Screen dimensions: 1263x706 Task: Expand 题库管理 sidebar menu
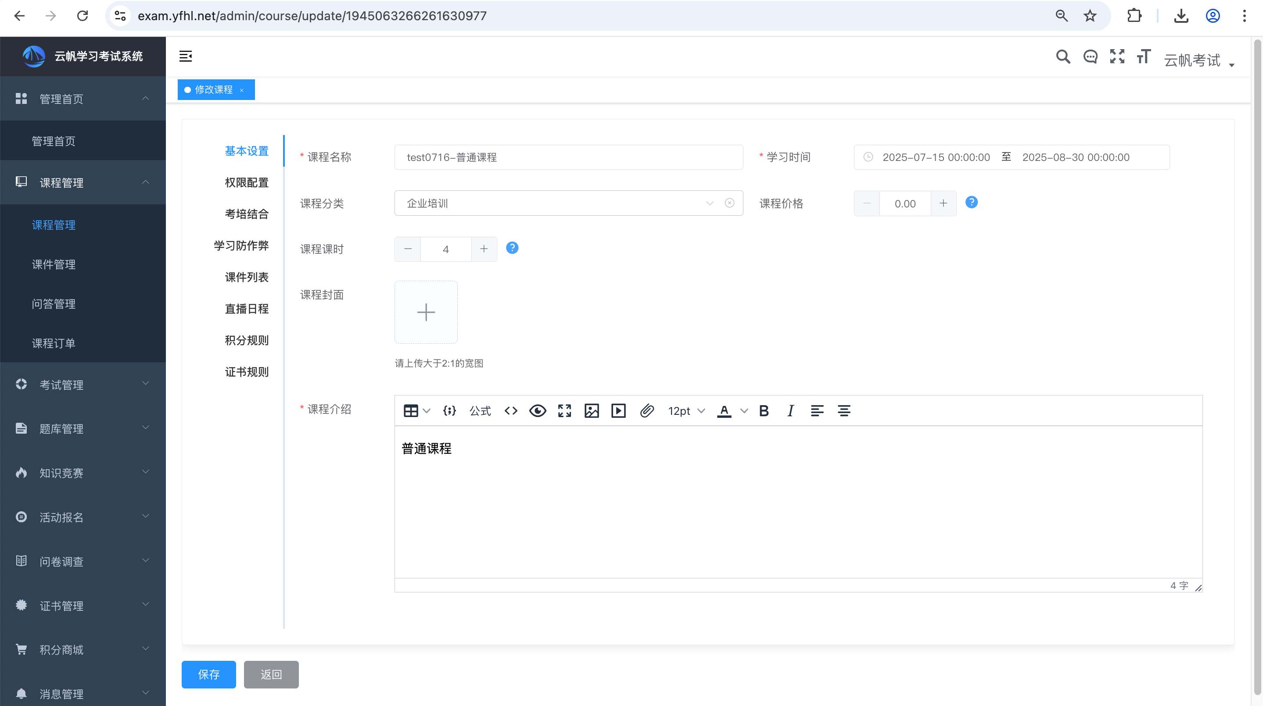coord(83,429)
